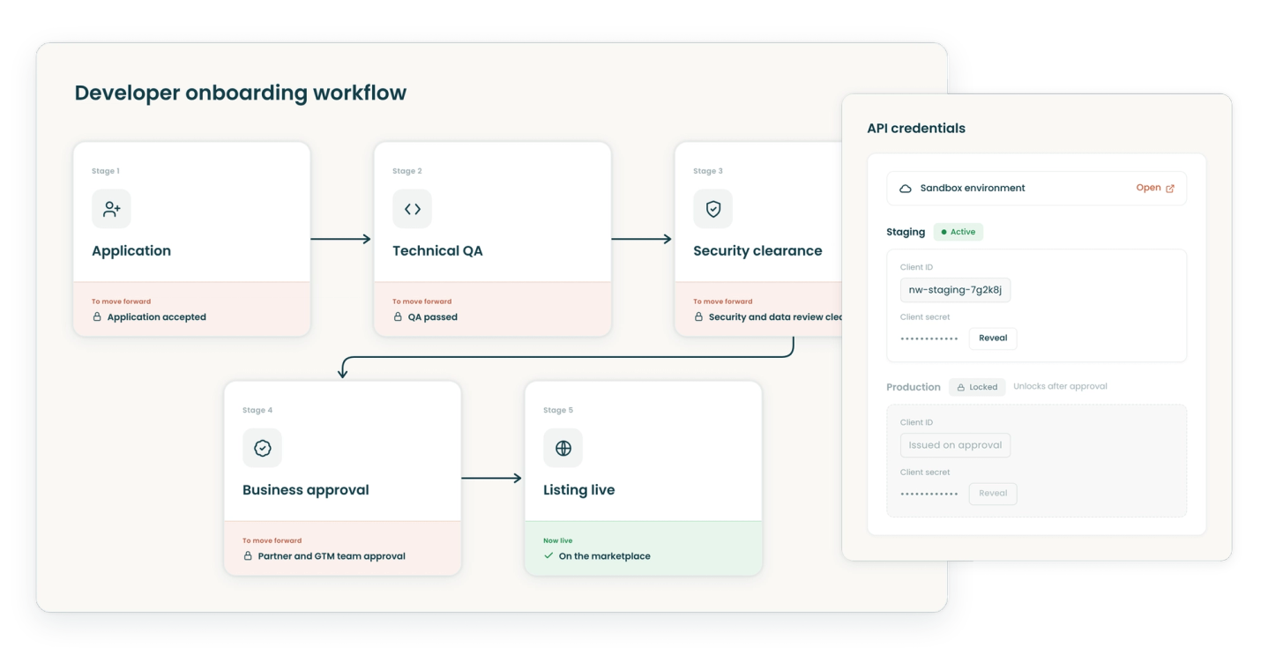Click the Now live label
The height and width of the screenshot is (655, 1268).
click(557, 540)
